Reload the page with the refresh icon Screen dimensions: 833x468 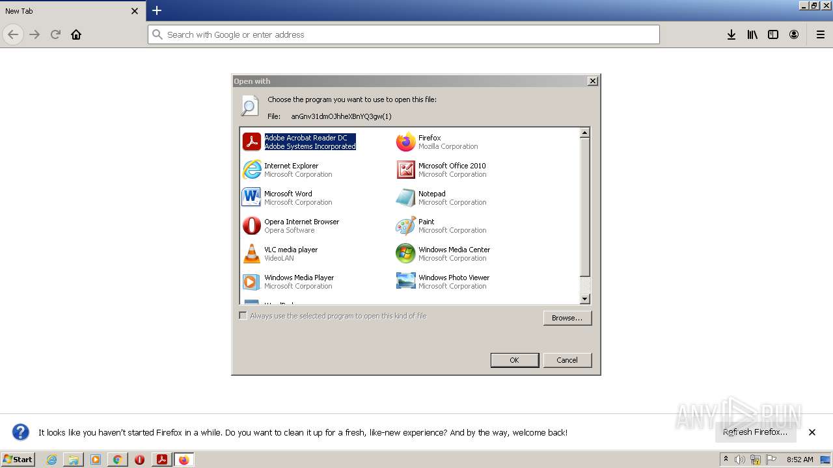[55, 34]
